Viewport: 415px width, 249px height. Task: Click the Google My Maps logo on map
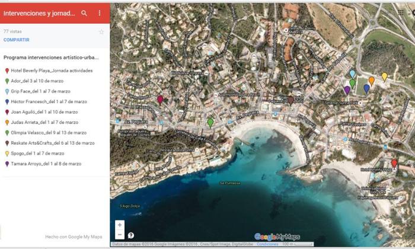(277, 237)
